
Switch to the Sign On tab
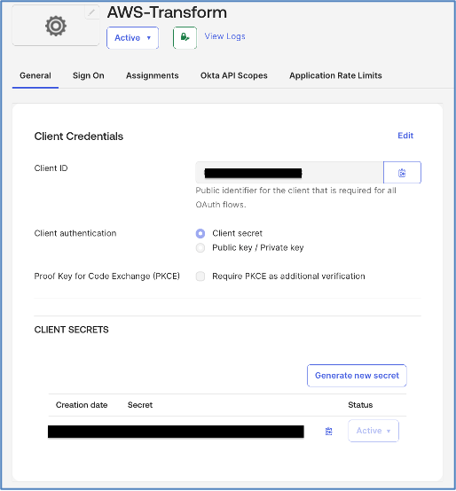[89, 76]
